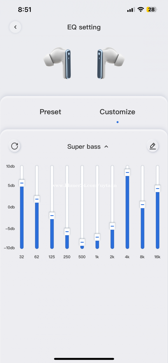Select the Customize tab
Image resolution: width=168 pixels, height=363 pixels.
click(117, 112)
